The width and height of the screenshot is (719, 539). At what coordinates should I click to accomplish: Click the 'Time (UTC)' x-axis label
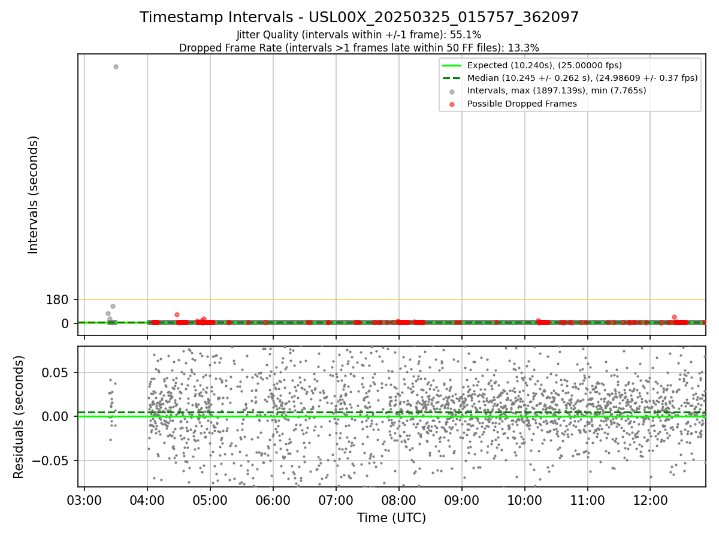[391, 518]
